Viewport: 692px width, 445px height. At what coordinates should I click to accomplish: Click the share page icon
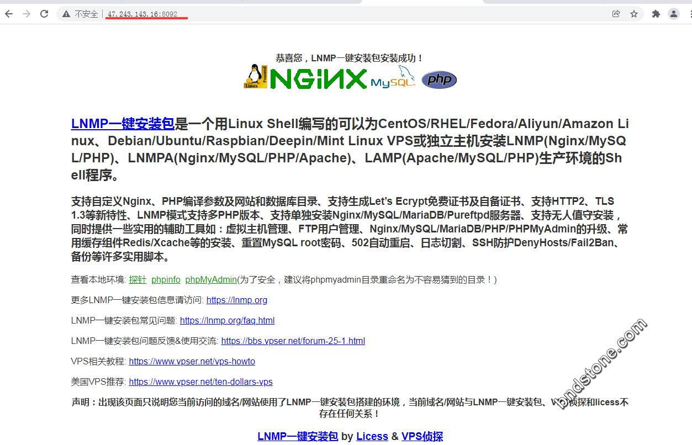(x=616, y=14)
